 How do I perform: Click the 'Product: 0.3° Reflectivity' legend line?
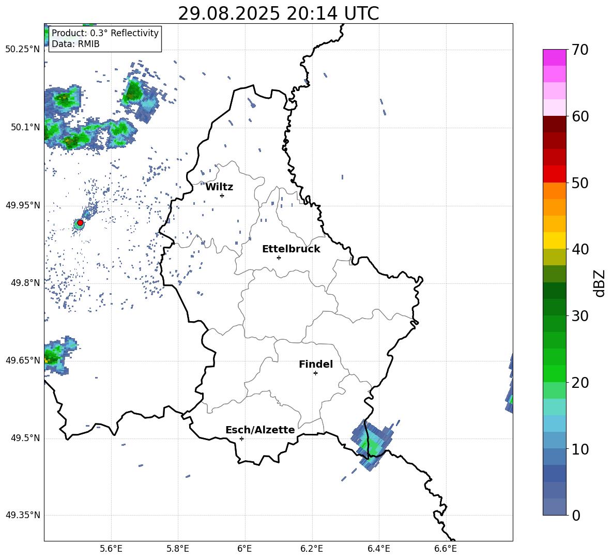click(x=105, y=33)
